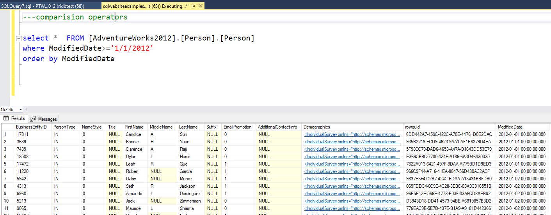Click the editor horizontal scroll left arrow
Image resolution: width=551 pixels, height=215 pixels.
26,110
